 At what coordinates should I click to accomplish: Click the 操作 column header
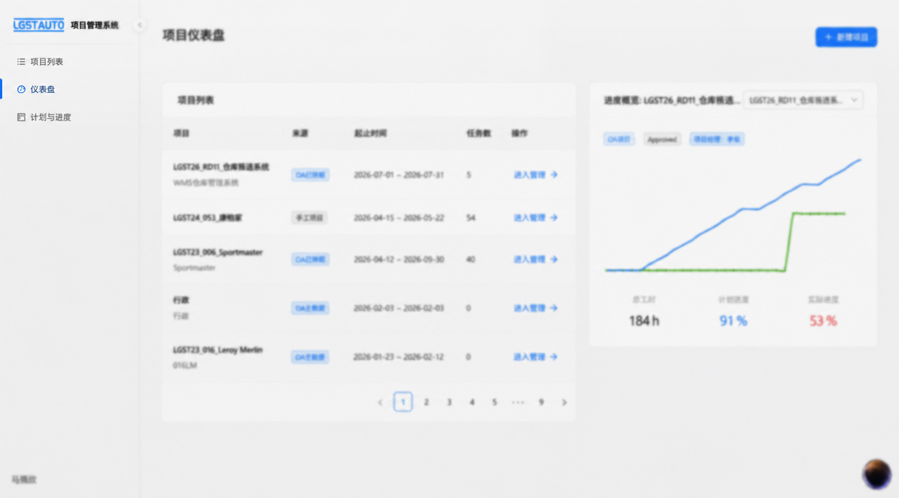(520, 133)
